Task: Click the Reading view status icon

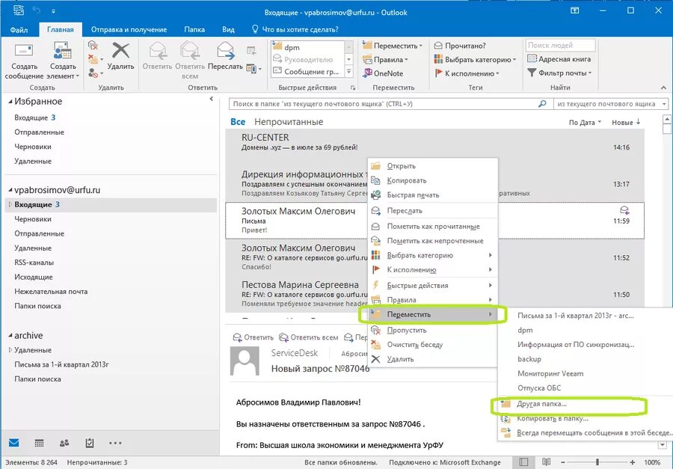Action: click(546, 462)
